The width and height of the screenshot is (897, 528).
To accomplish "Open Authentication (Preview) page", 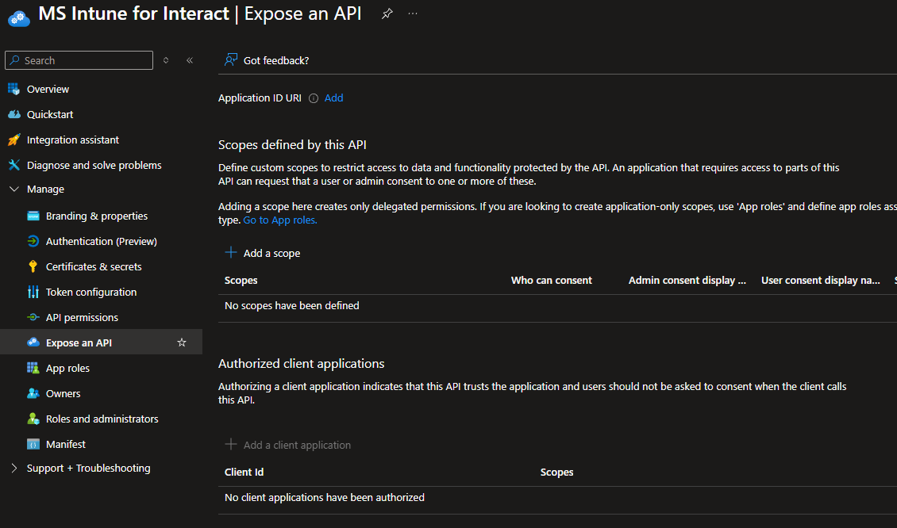I will (x=102, y=241).
